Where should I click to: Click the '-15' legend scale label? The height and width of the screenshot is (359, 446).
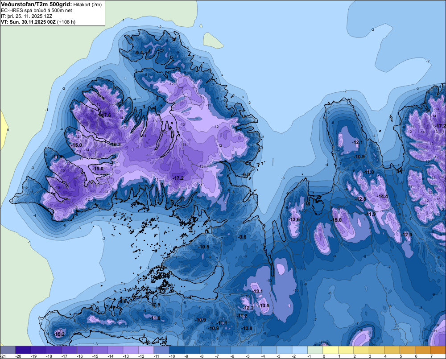pyautogui.click(x=95, y=356)
